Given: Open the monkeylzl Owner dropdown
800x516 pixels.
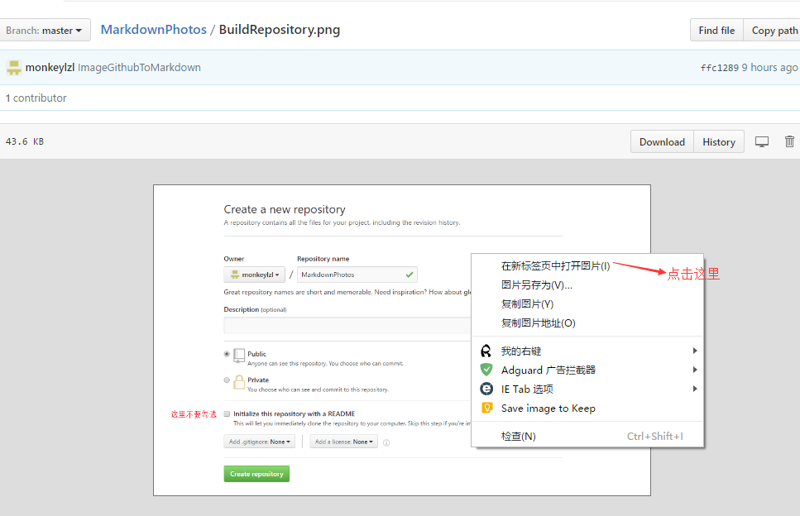Looking at the screenshot, I should tap(254, 275).
